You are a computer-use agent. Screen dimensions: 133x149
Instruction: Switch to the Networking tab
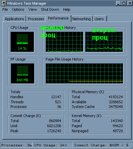click(82, 19)
